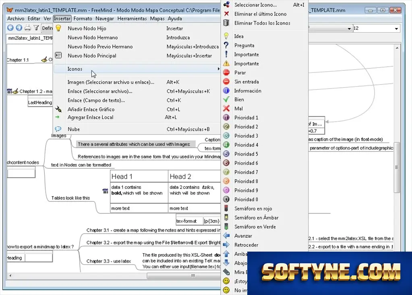Pick the Mal red cross icon

point(226,108)
